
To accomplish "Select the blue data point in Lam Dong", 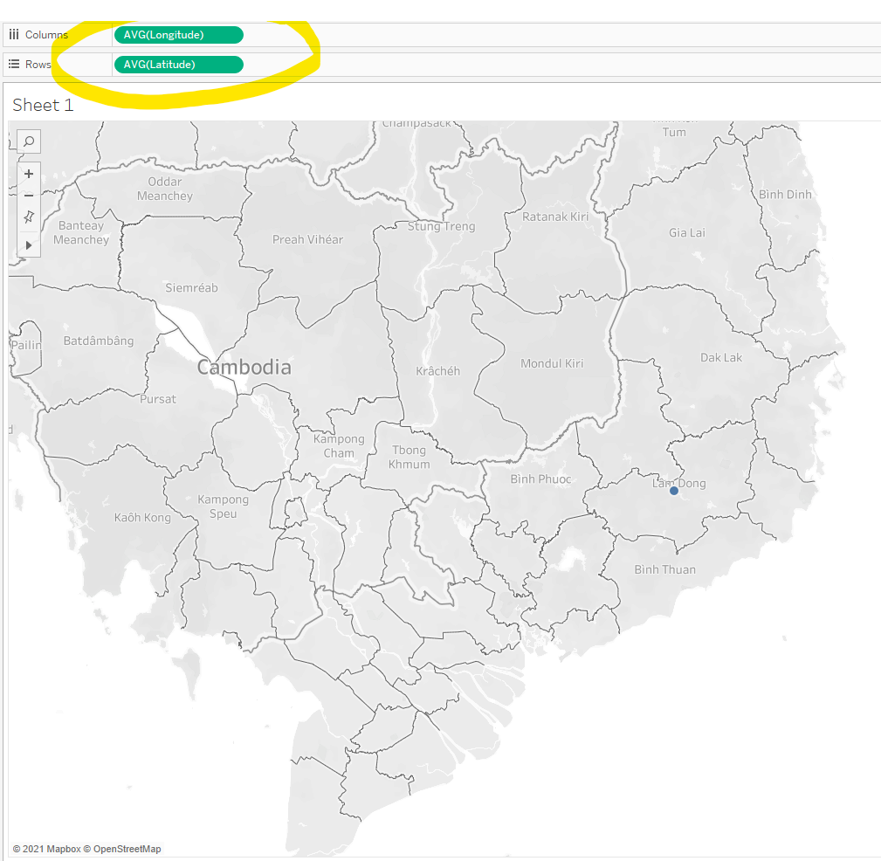I will point(674,491).
